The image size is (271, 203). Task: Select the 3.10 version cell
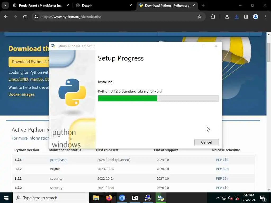click(18, 188)
